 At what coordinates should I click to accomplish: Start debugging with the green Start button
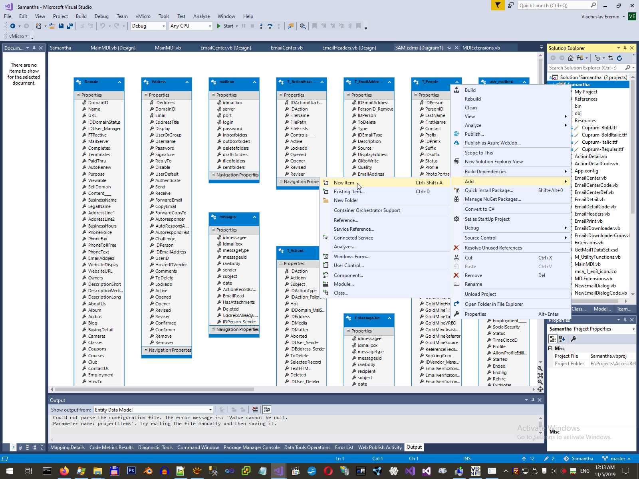225,26
